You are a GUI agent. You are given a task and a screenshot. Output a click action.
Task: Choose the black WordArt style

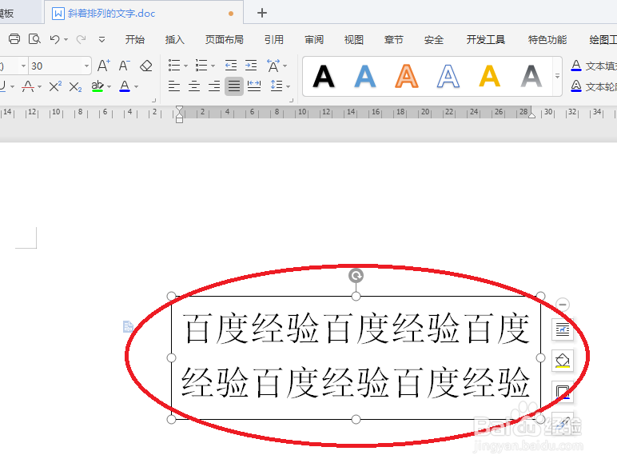click(324, 76)
